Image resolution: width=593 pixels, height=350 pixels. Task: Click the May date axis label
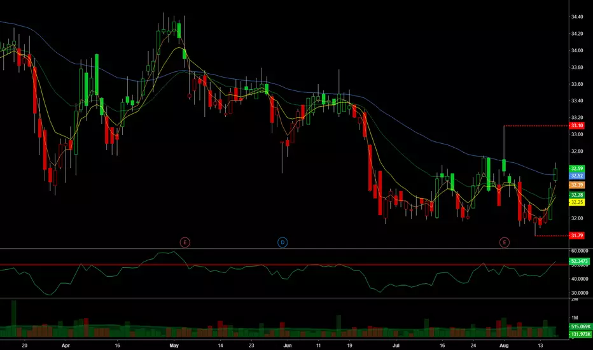[x=174, y=346]
